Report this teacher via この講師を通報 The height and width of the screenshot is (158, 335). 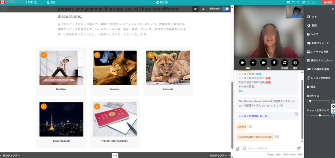pyautogui.click(x=318, y=69)
